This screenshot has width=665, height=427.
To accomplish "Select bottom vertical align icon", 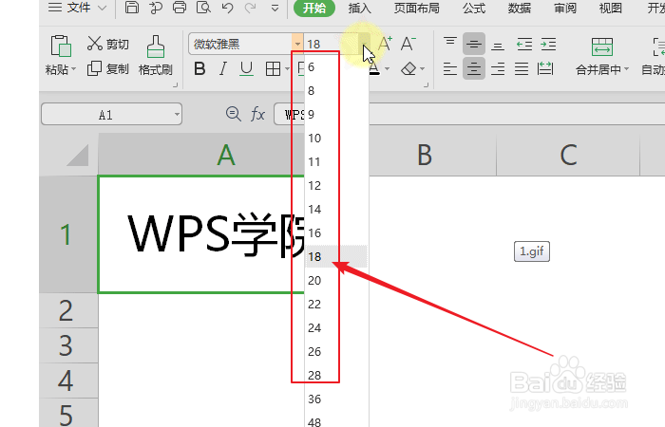I will click(x=498, y=45).
